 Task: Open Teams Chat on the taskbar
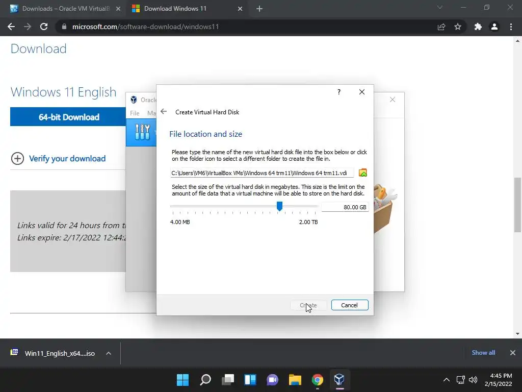click(x=273, y=379)
